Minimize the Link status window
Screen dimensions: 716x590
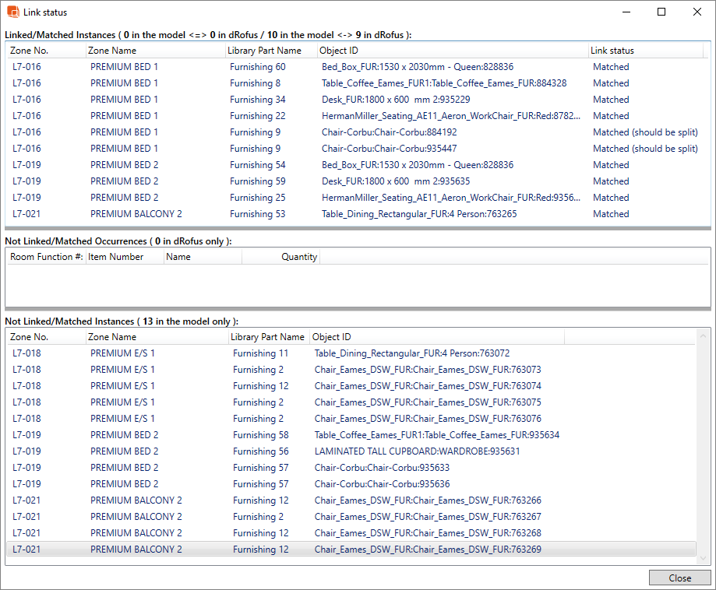[x=626, y=12]
